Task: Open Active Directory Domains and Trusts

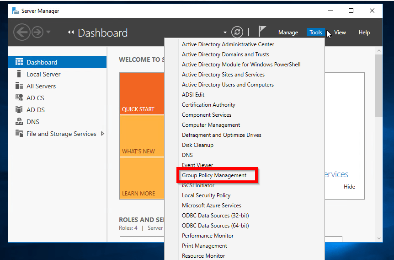Action: tap(225, 54)
